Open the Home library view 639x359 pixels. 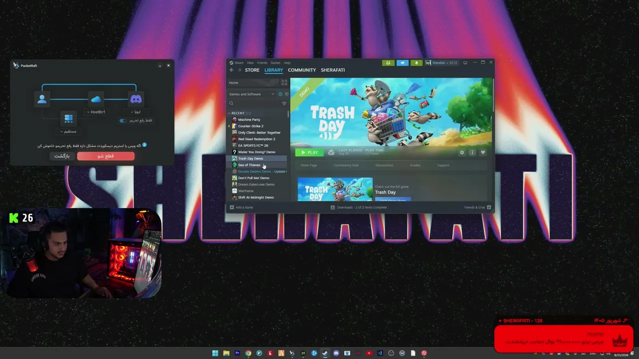point(252,83)
